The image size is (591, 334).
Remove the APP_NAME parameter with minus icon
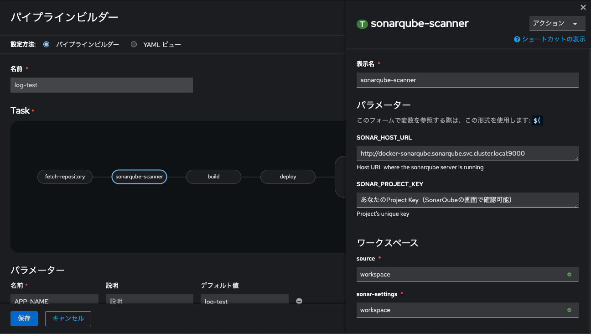[299, 301]
